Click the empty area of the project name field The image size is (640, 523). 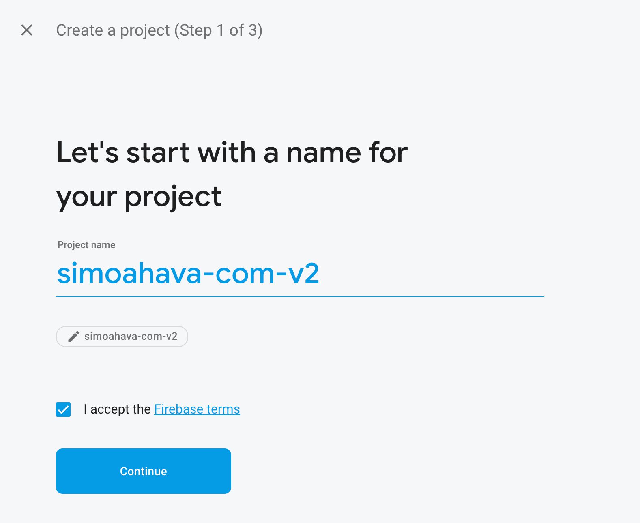pyautogui.click(x=432, y=274)
